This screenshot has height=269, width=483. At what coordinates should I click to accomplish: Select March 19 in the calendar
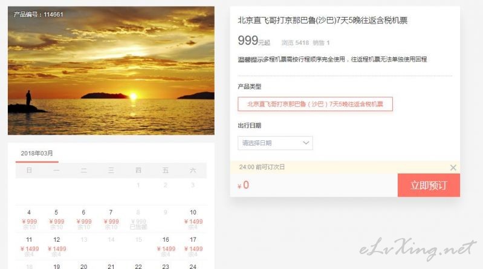[x=56, y=266]
